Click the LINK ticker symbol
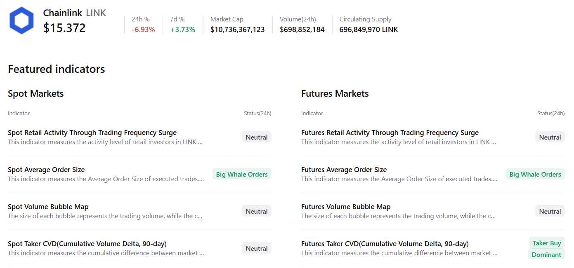This screenshot has width=574, height=268. [x=97, y=13]
